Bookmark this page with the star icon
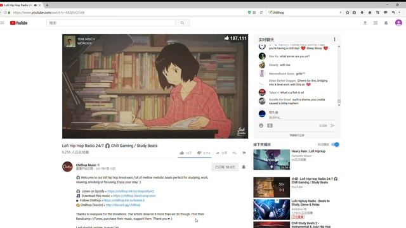This screenshot has height=228, width=406. click(347, 13)
